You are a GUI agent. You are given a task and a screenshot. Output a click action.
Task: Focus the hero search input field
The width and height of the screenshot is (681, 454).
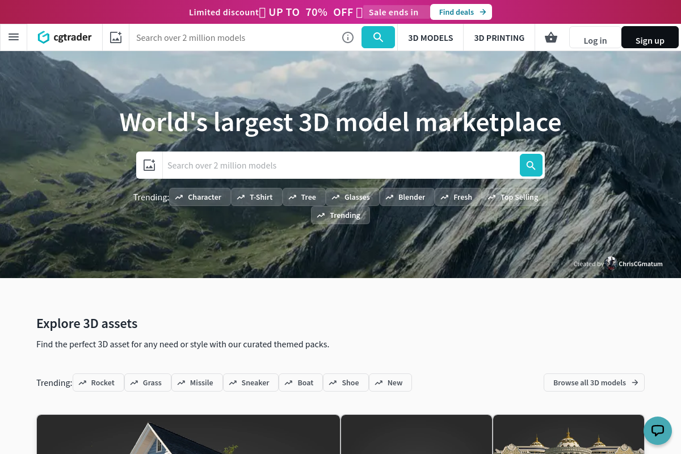340,165
